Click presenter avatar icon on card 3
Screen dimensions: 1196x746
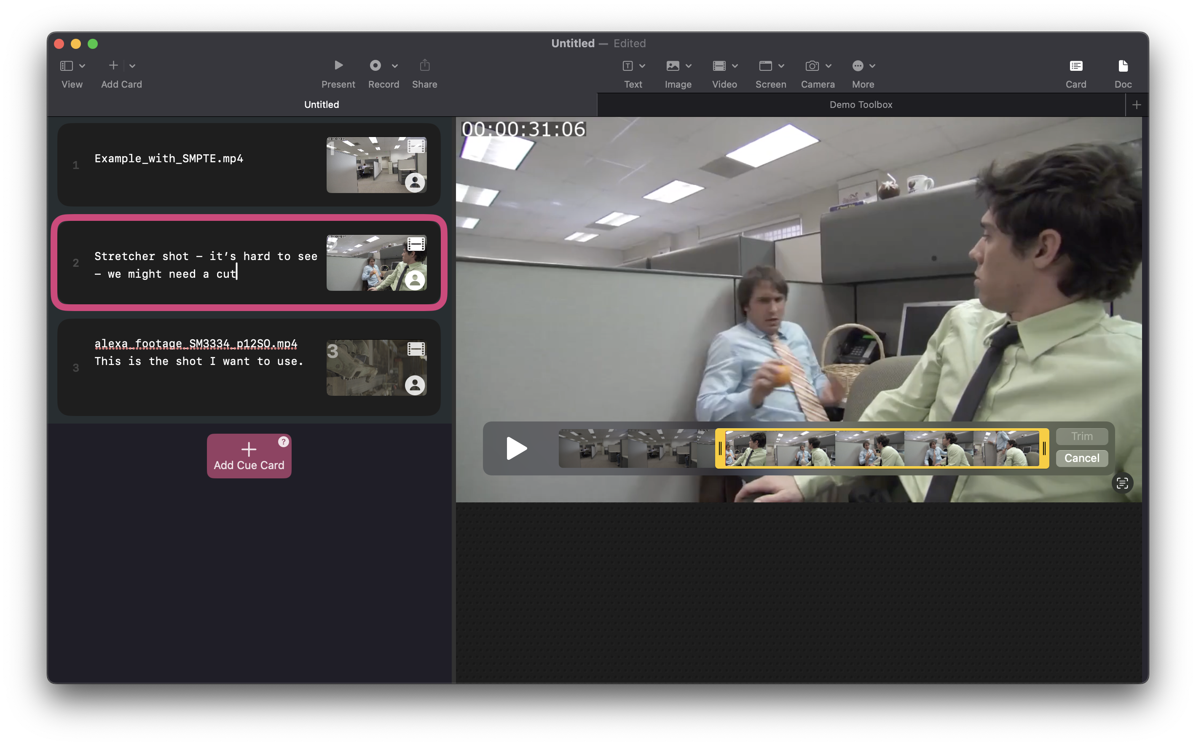pos(415,385)
